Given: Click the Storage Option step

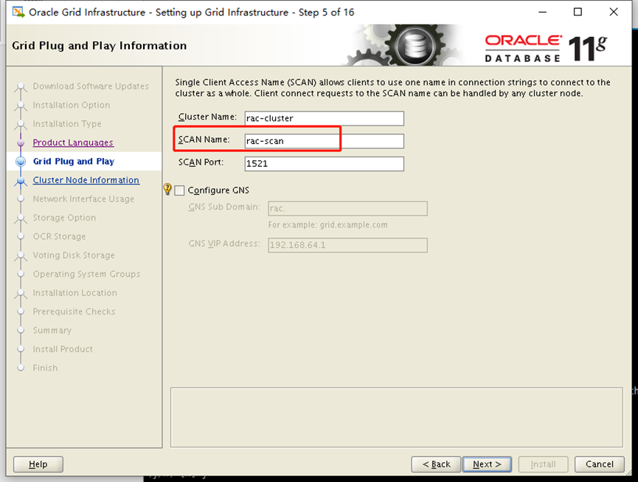Looking at the screenshot, I should point(64,218).
